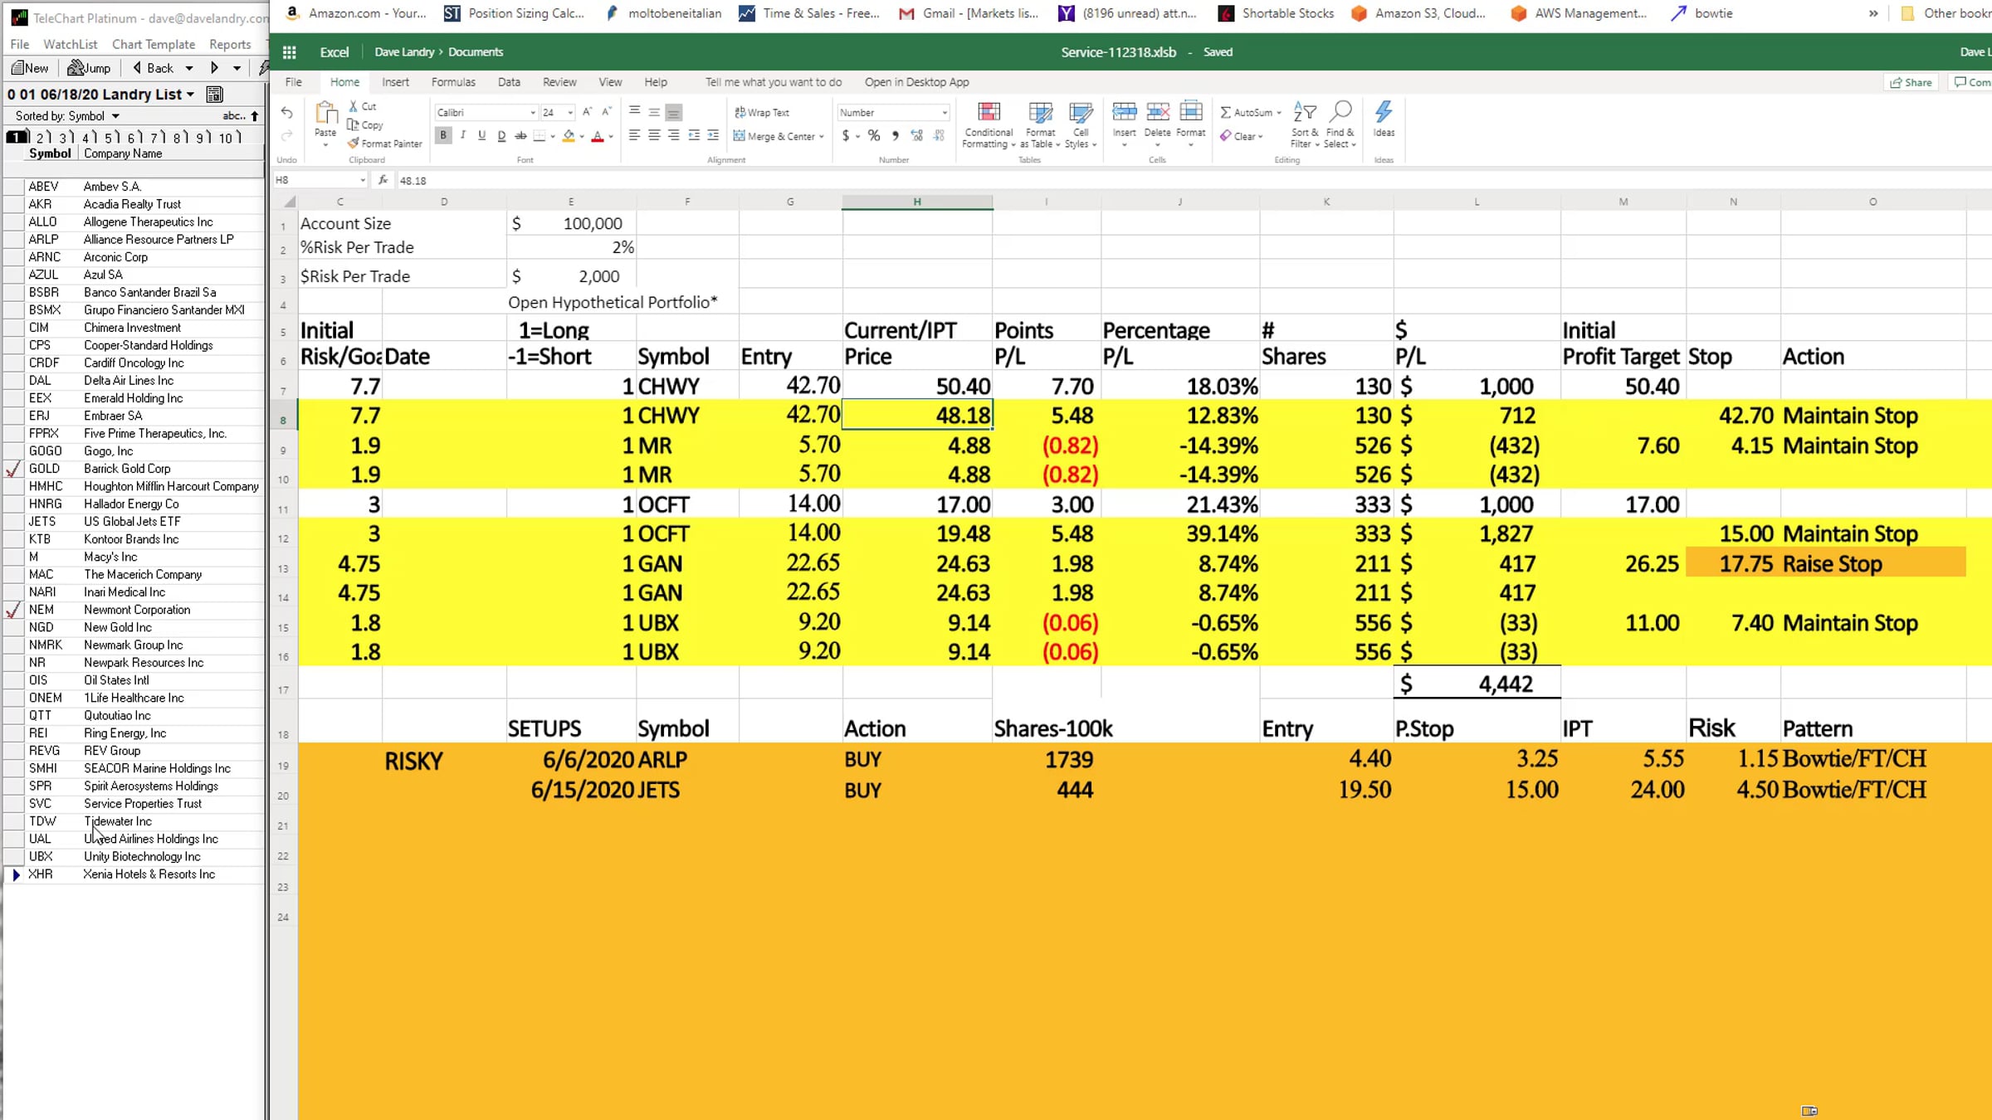Toggle Italic formatting

[463, 136]
